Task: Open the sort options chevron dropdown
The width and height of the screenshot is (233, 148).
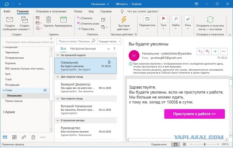Action: click(108, 49)
